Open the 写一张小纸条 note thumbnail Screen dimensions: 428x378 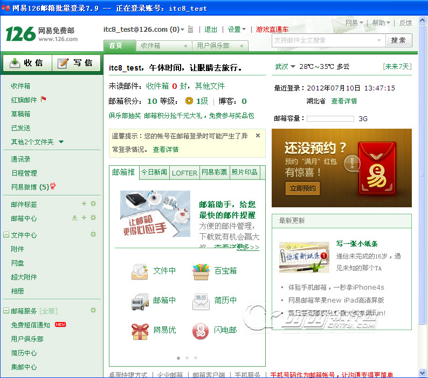305,257
